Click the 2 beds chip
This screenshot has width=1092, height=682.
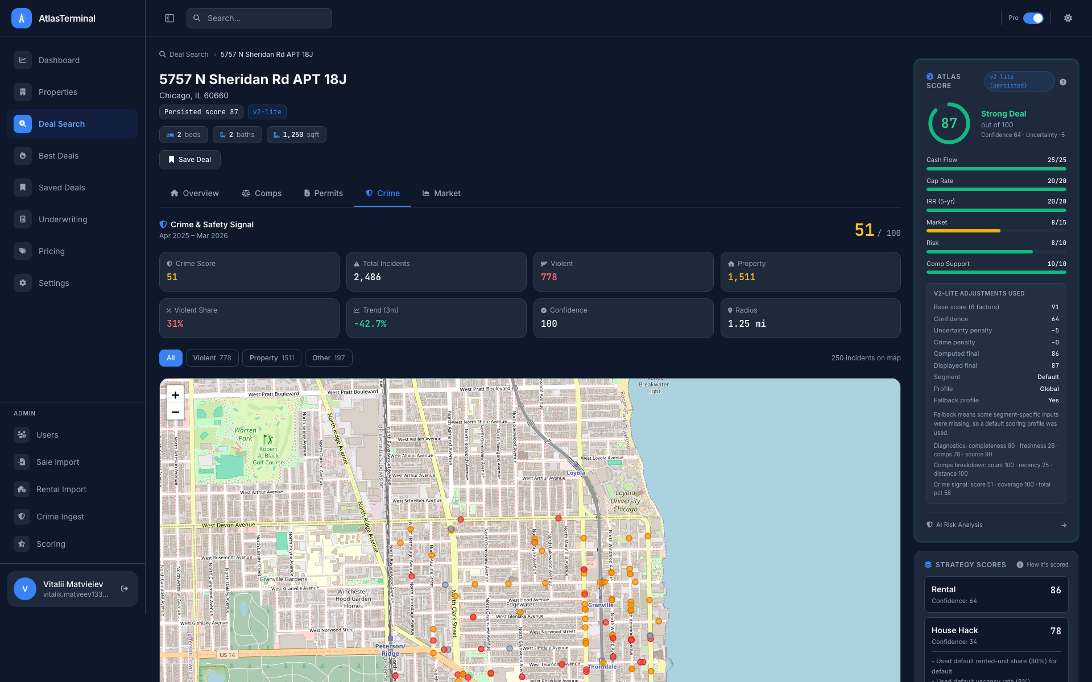pyautogui.click(x=184, y=135)
